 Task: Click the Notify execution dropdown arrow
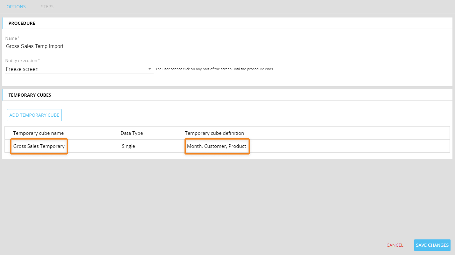point(150,69)
